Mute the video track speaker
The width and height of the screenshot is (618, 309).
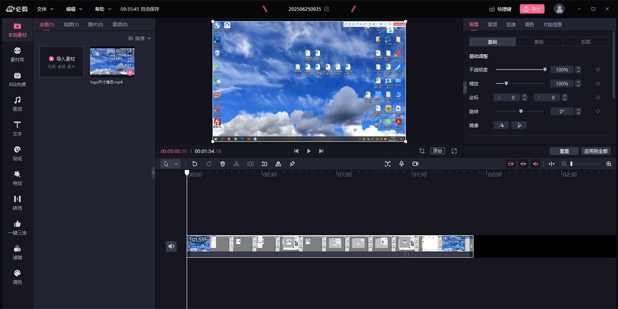coord(171,247)
